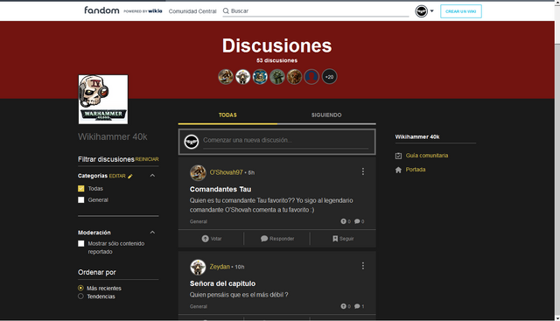Click the search magnifier icon
This screenshot has width=560, height=321.
[226, 11]
